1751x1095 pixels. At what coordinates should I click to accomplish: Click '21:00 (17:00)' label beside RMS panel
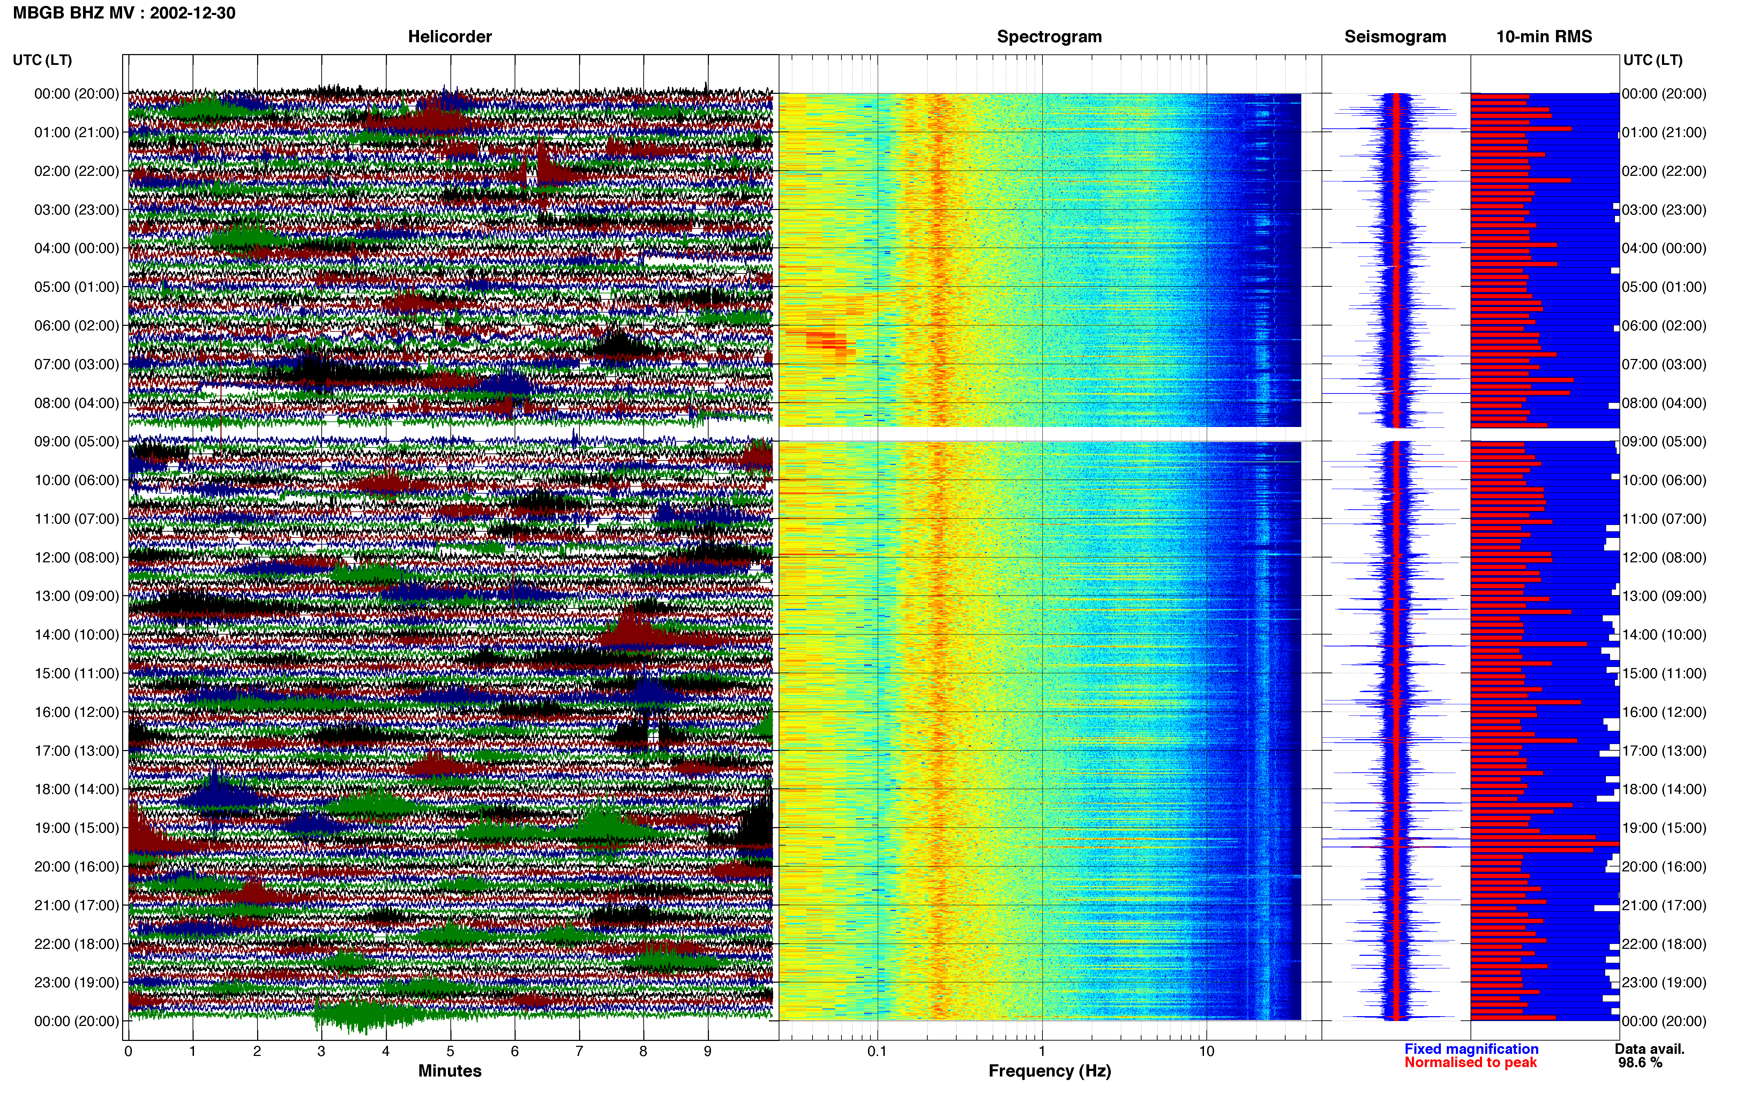[1664, 905]
